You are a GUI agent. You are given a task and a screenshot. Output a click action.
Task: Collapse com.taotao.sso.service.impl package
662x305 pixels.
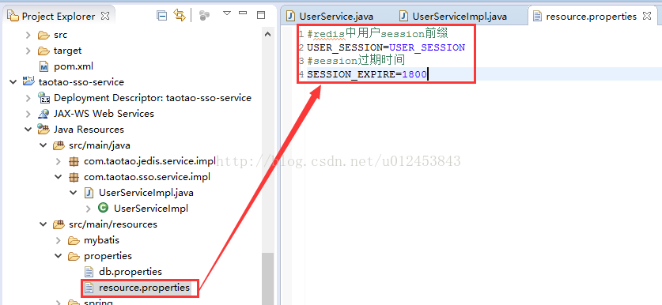pyautogui.click(x=59, y=177)
